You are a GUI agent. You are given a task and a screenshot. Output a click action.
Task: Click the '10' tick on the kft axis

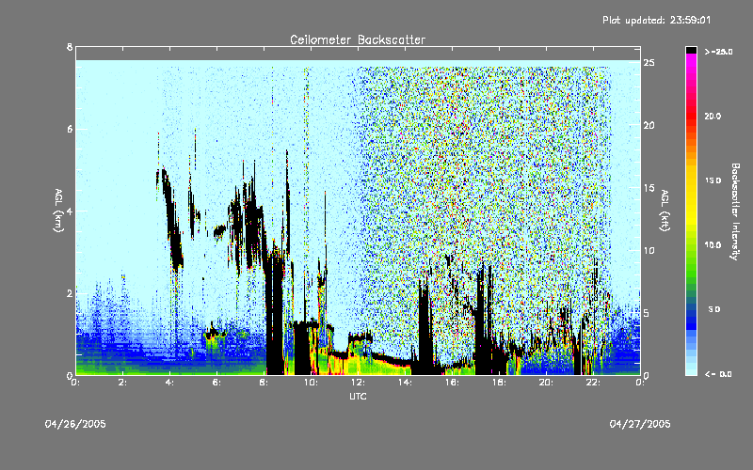649,250
